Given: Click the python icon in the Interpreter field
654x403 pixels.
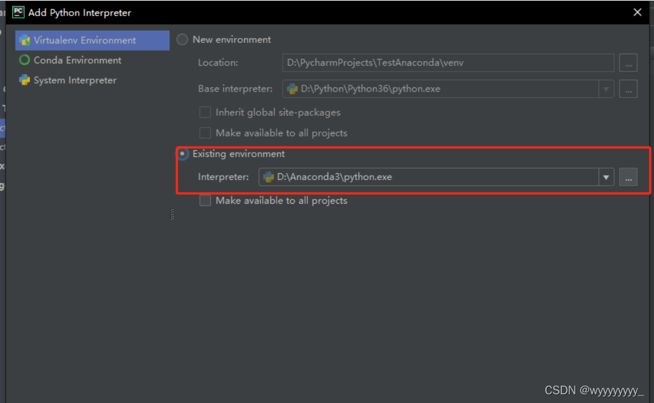Looking at the screenshot, I should [268, 177].
